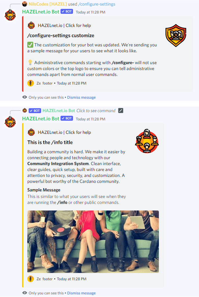Viewport: 199px width, 297px height.
Task: Click the Ze footer icon in first embed
Action: pyautogui.click(x=31, y=83)
